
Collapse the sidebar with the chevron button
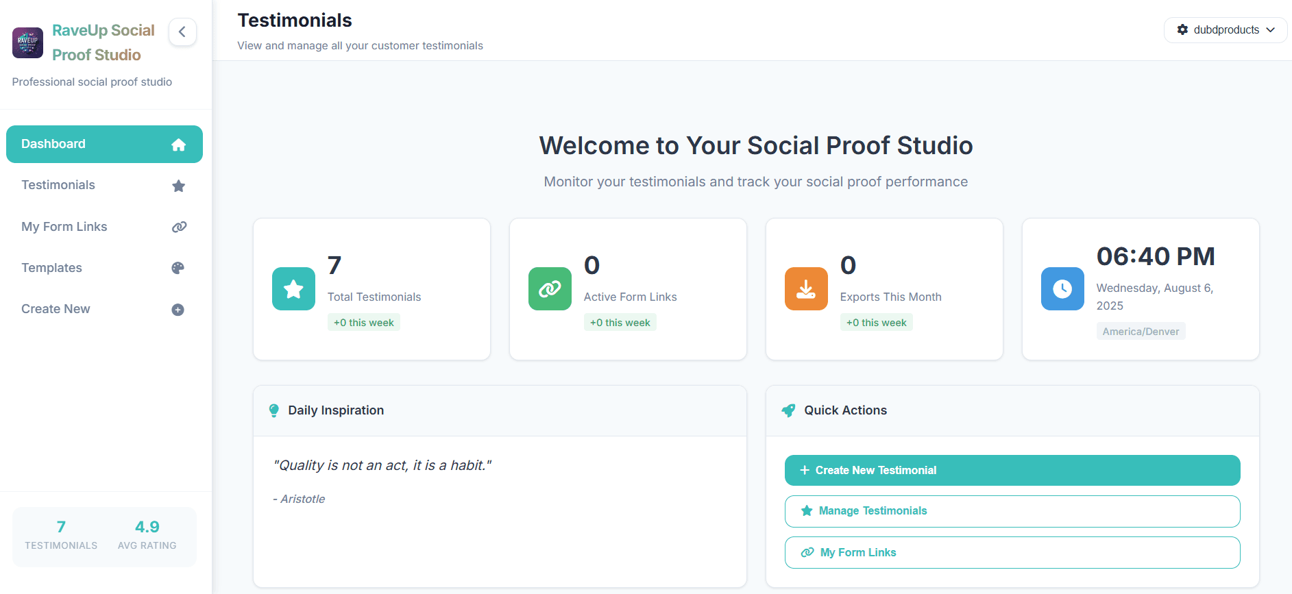[182, 32]
